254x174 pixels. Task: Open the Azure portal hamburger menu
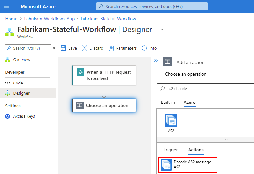pyautogui.click(x=6, y=6)
